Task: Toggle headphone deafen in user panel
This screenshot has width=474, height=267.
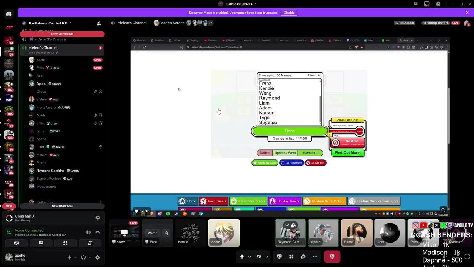Action: click(x=83, y=257)
